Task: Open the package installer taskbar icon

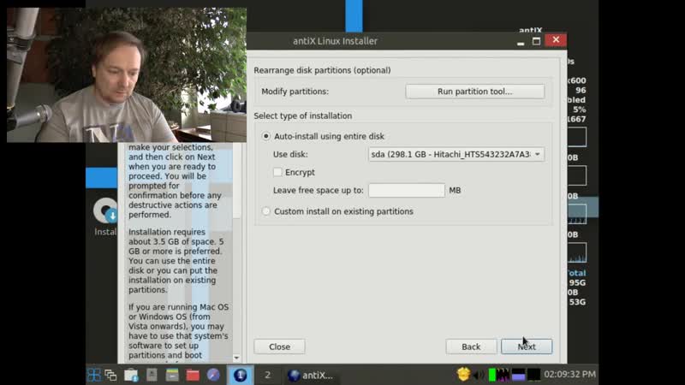Action: [131, 375]
